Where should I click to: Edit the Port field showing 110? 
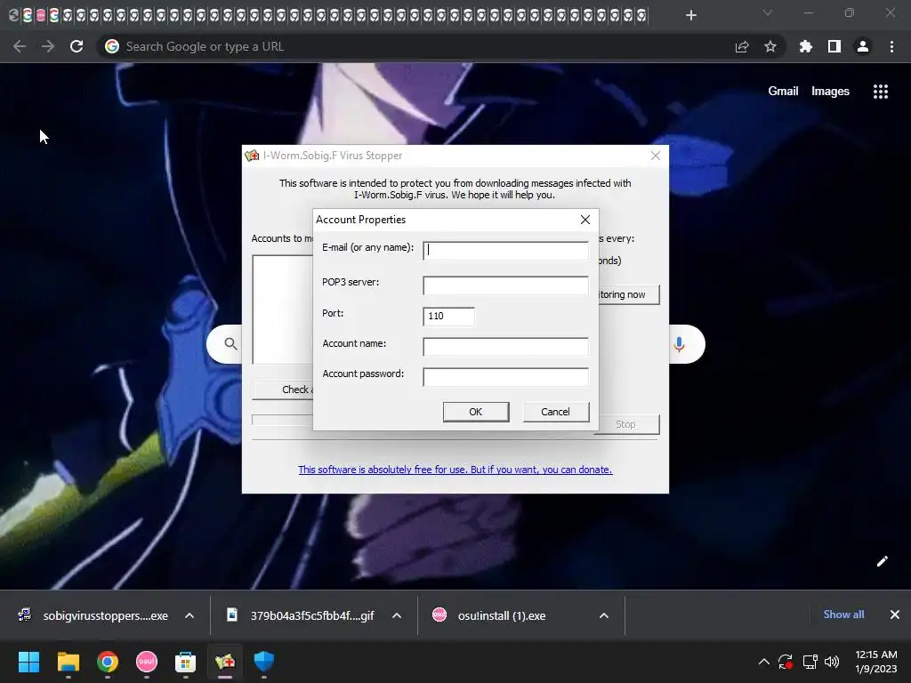448,316
